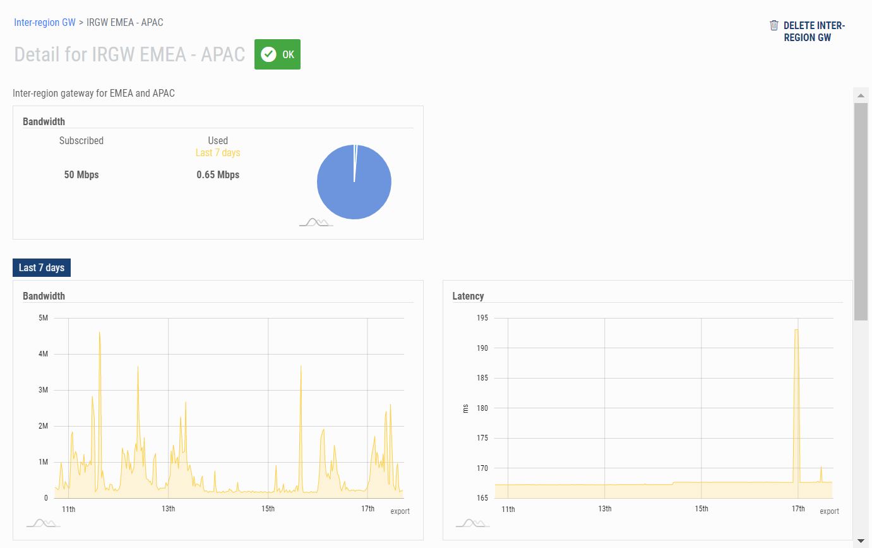872x548 pixels.
Task: Click yellow Last 7 days label under Used
Action: [x=218, y=153]
